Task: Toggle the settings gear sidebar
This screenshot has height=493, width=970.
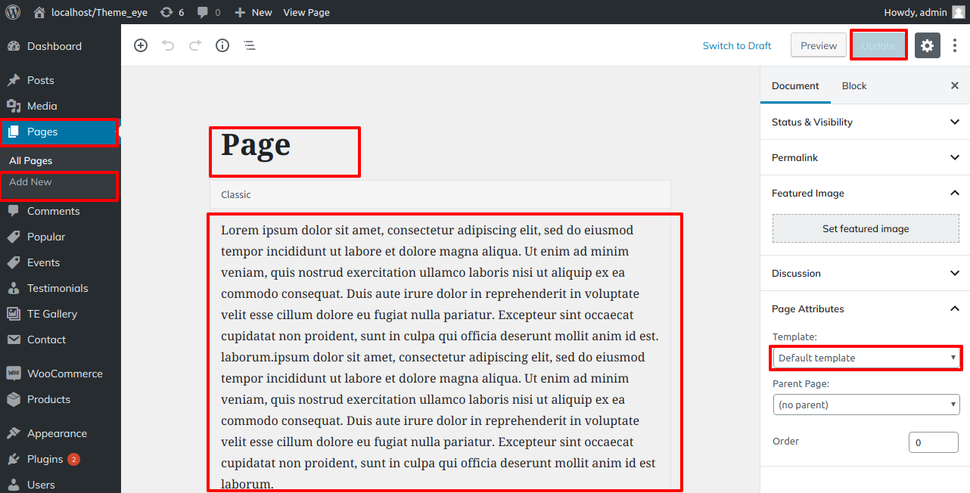Action: pyautogui.click(x=928, y=45)
